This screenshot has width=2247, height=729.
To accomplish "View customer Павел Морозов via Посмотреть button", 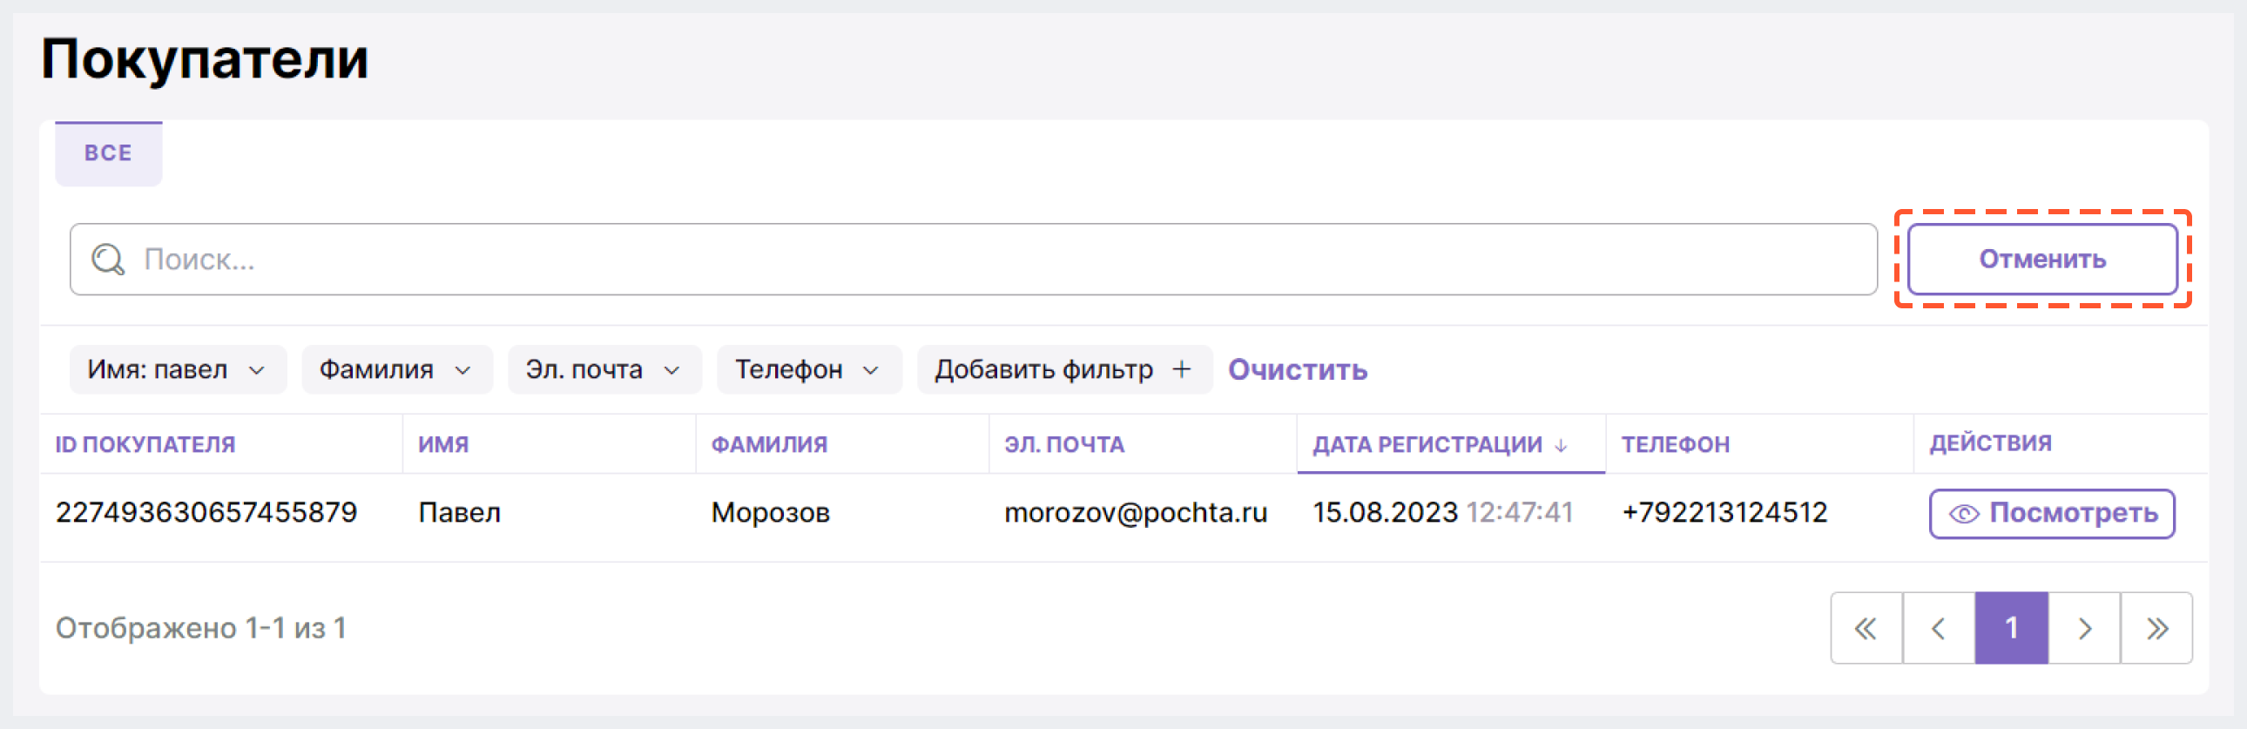I will (x=2052, y=514).
